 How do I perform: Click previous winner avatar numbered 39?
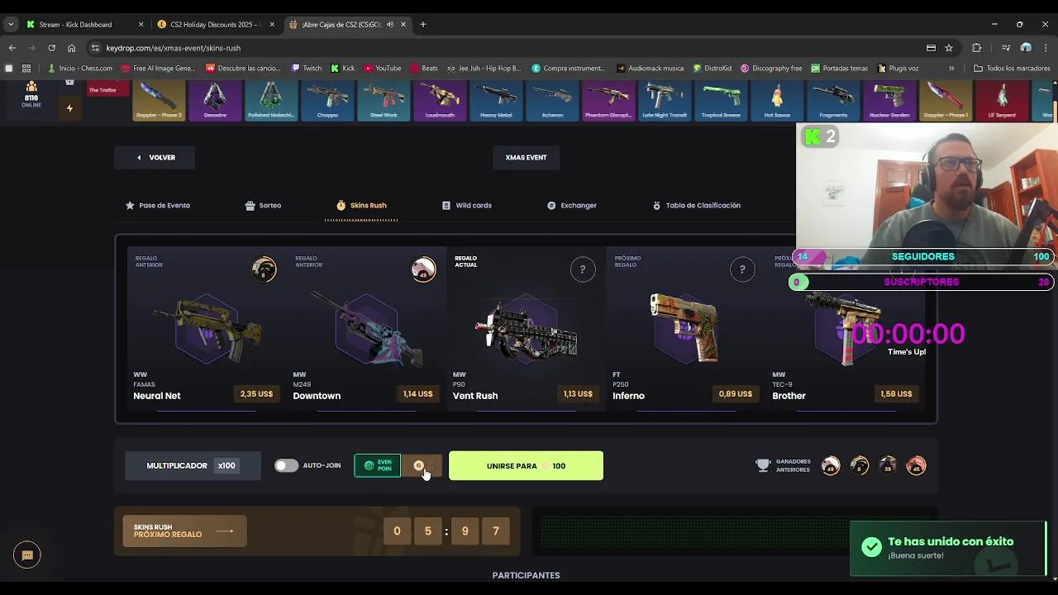tap(888, 466)
